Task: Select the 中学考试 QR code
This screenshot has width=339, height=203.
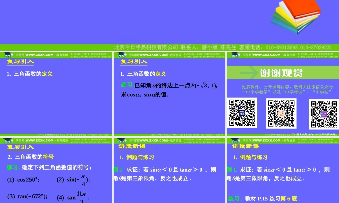Action: 242,113
